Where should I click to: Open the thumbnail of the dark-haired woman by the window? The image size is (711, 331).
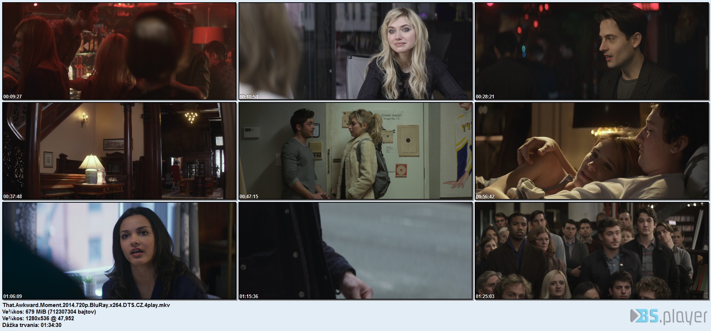(x=119, y=251)
